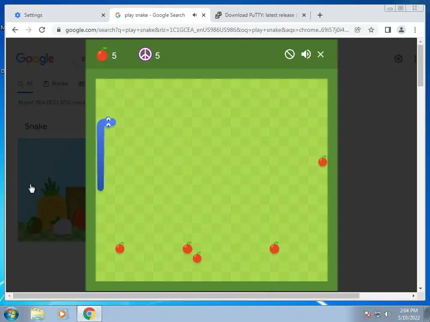The height and width of the screenshot is (322, 430).
Task: Open Windows Explorer from the taskbar
Action: [x=37, y=314]
